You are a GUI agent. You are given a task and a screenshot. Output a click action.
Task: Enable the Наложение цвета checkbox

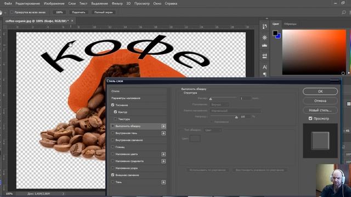point(113,154)
